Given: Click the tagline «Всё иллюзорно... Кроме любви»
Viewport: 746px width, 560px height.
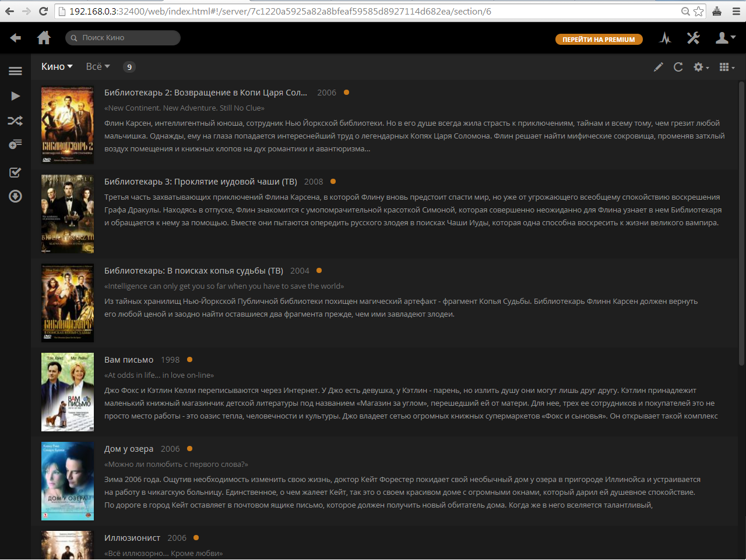Looking at the screenshot, I should coord(163,553).
